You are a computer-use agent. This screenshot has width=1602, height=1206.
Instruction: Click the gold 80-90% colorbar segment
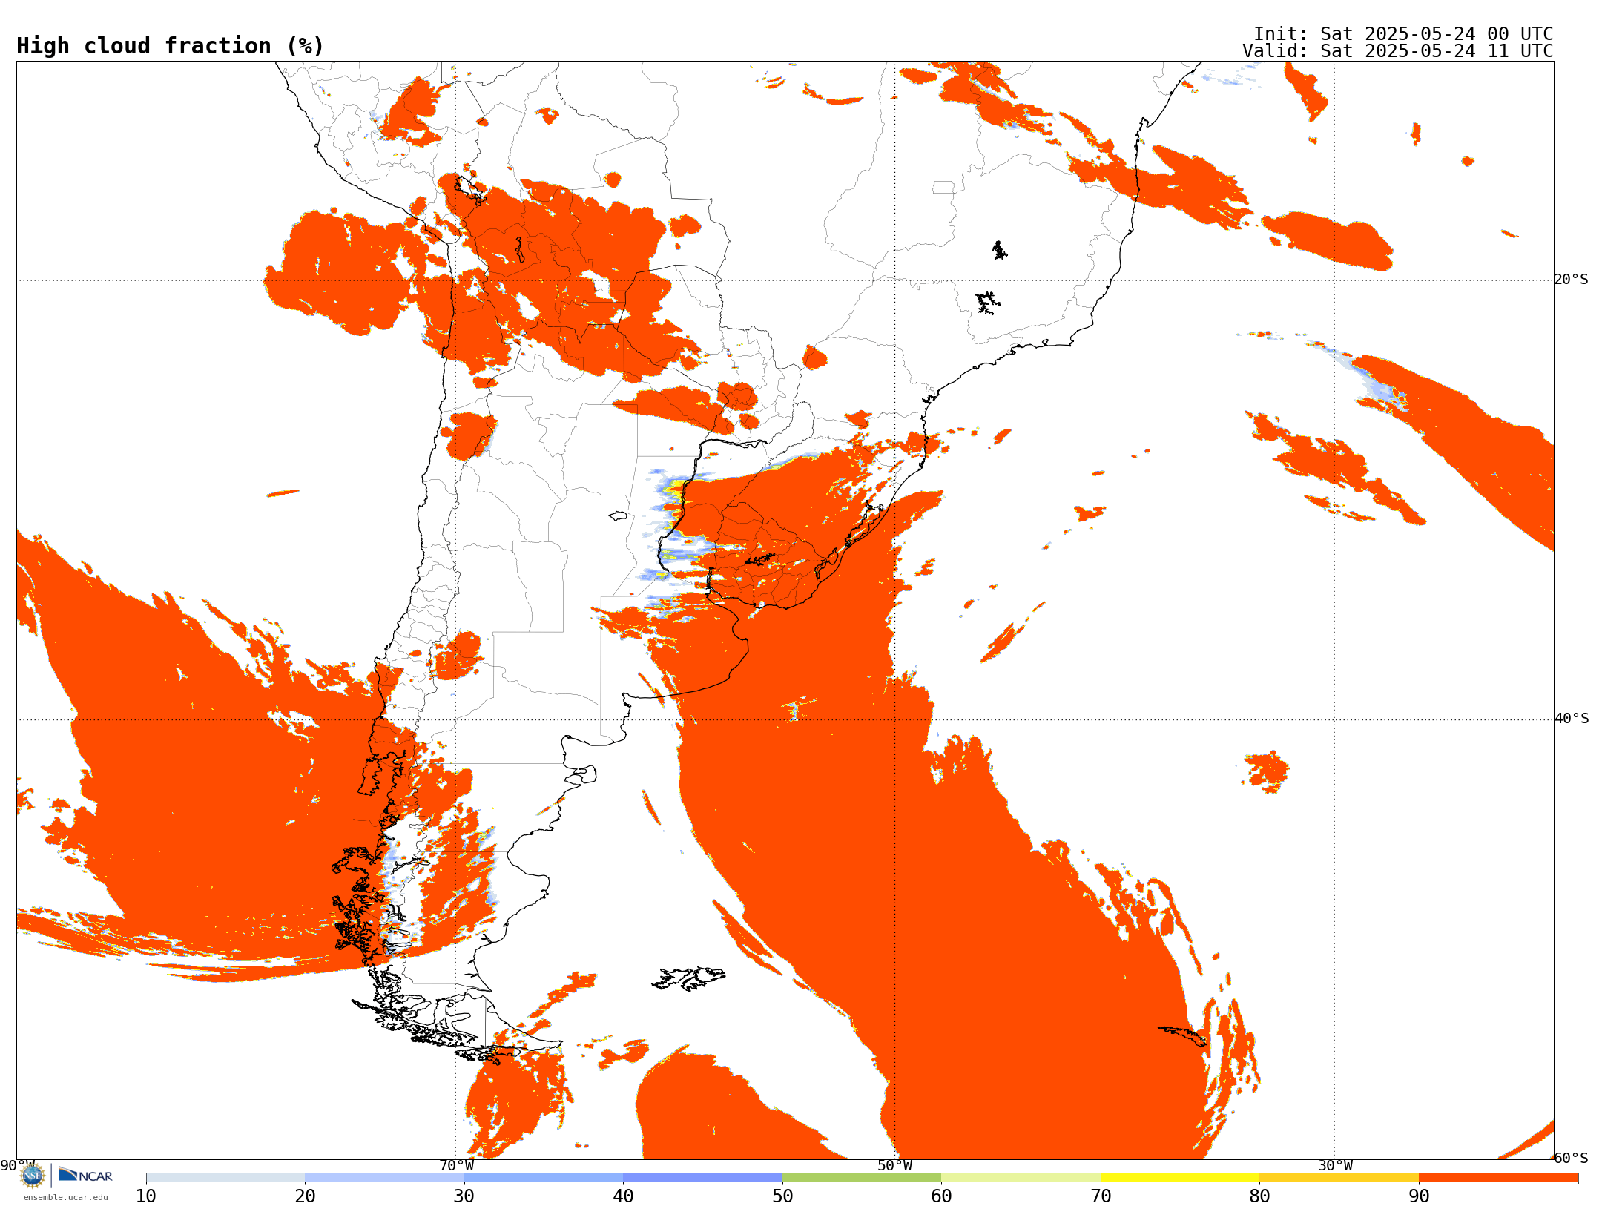tap(1339, 1178)
